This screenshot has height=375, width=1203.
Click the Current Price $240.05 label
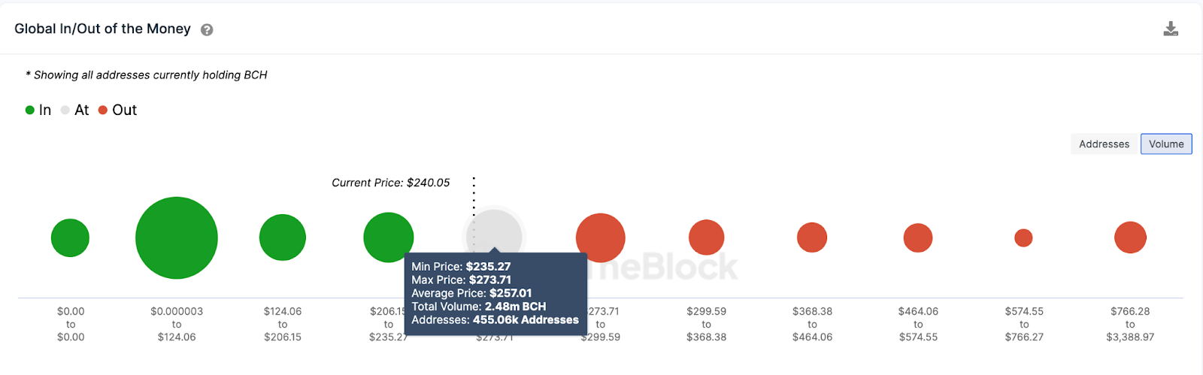tap(391, 183)
